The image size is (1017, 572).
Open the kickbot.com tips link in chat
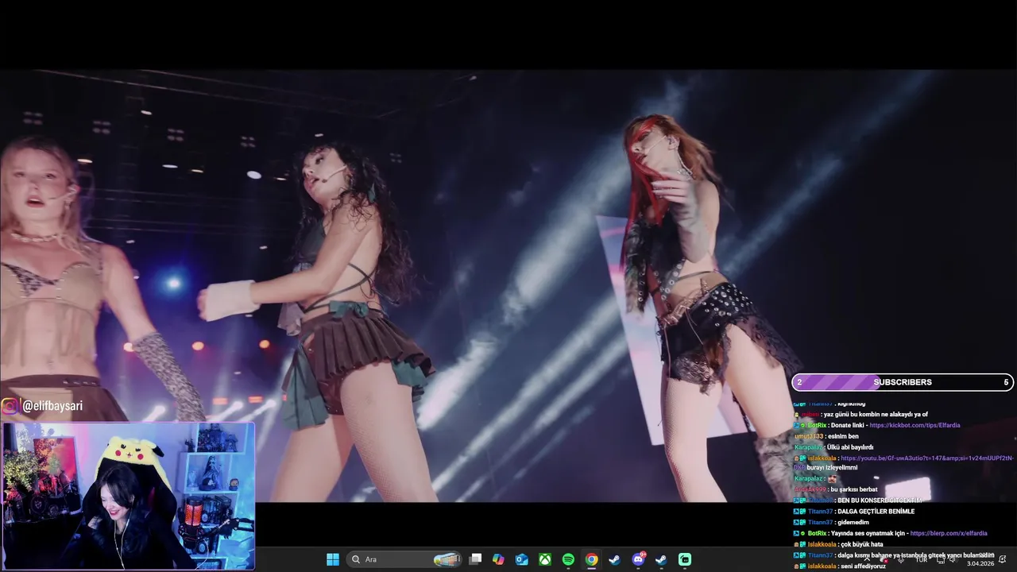(x=915, y=425)
